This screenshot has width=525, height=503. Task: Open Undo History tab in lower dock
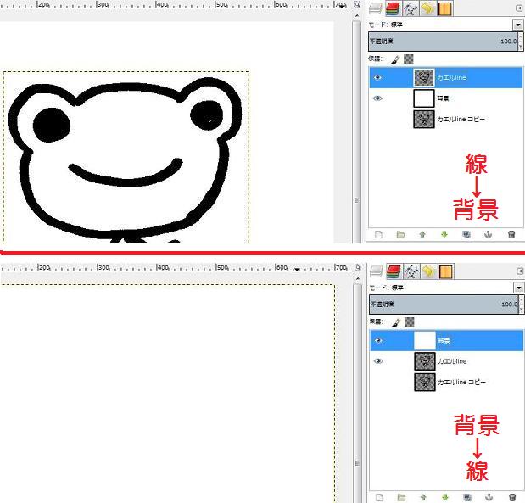tap(428, 271)
